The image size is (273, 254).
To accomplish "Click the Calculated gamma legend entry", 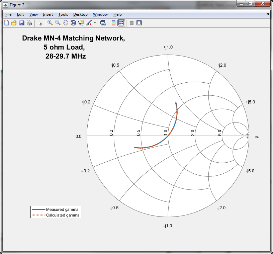I will coord(63,215).
